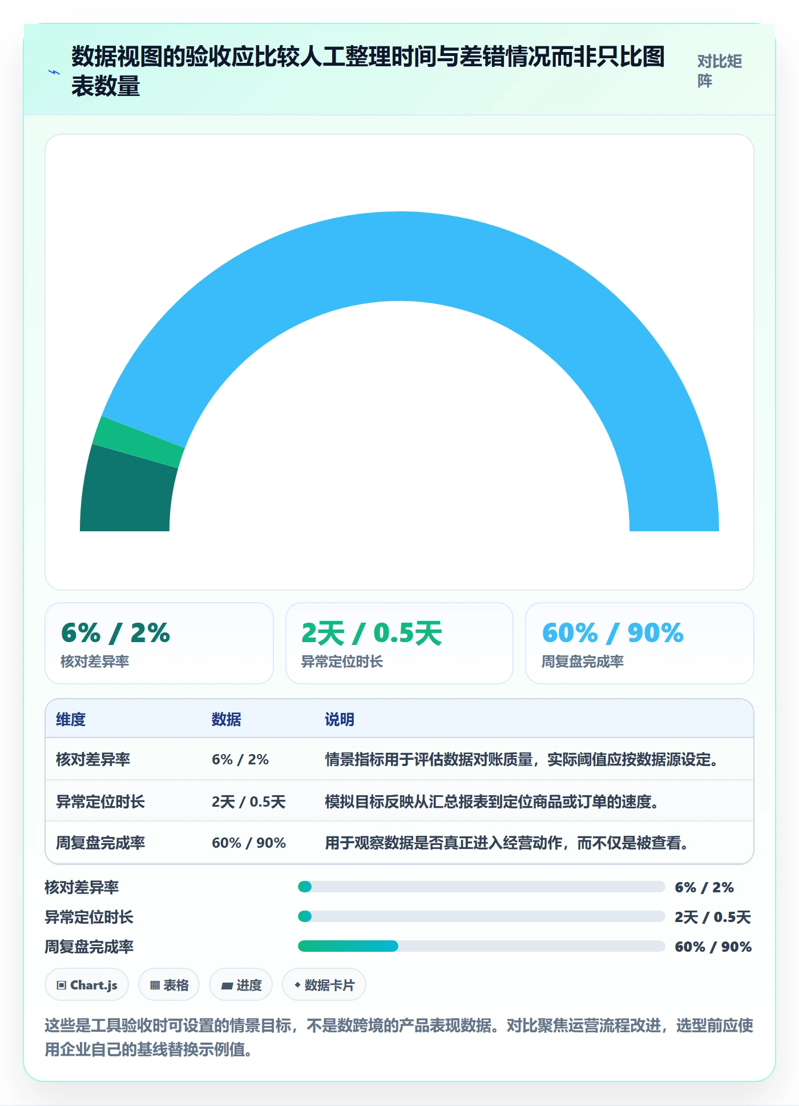
Task: Click the description starting with 模拟目标反映
Action: 492,802
